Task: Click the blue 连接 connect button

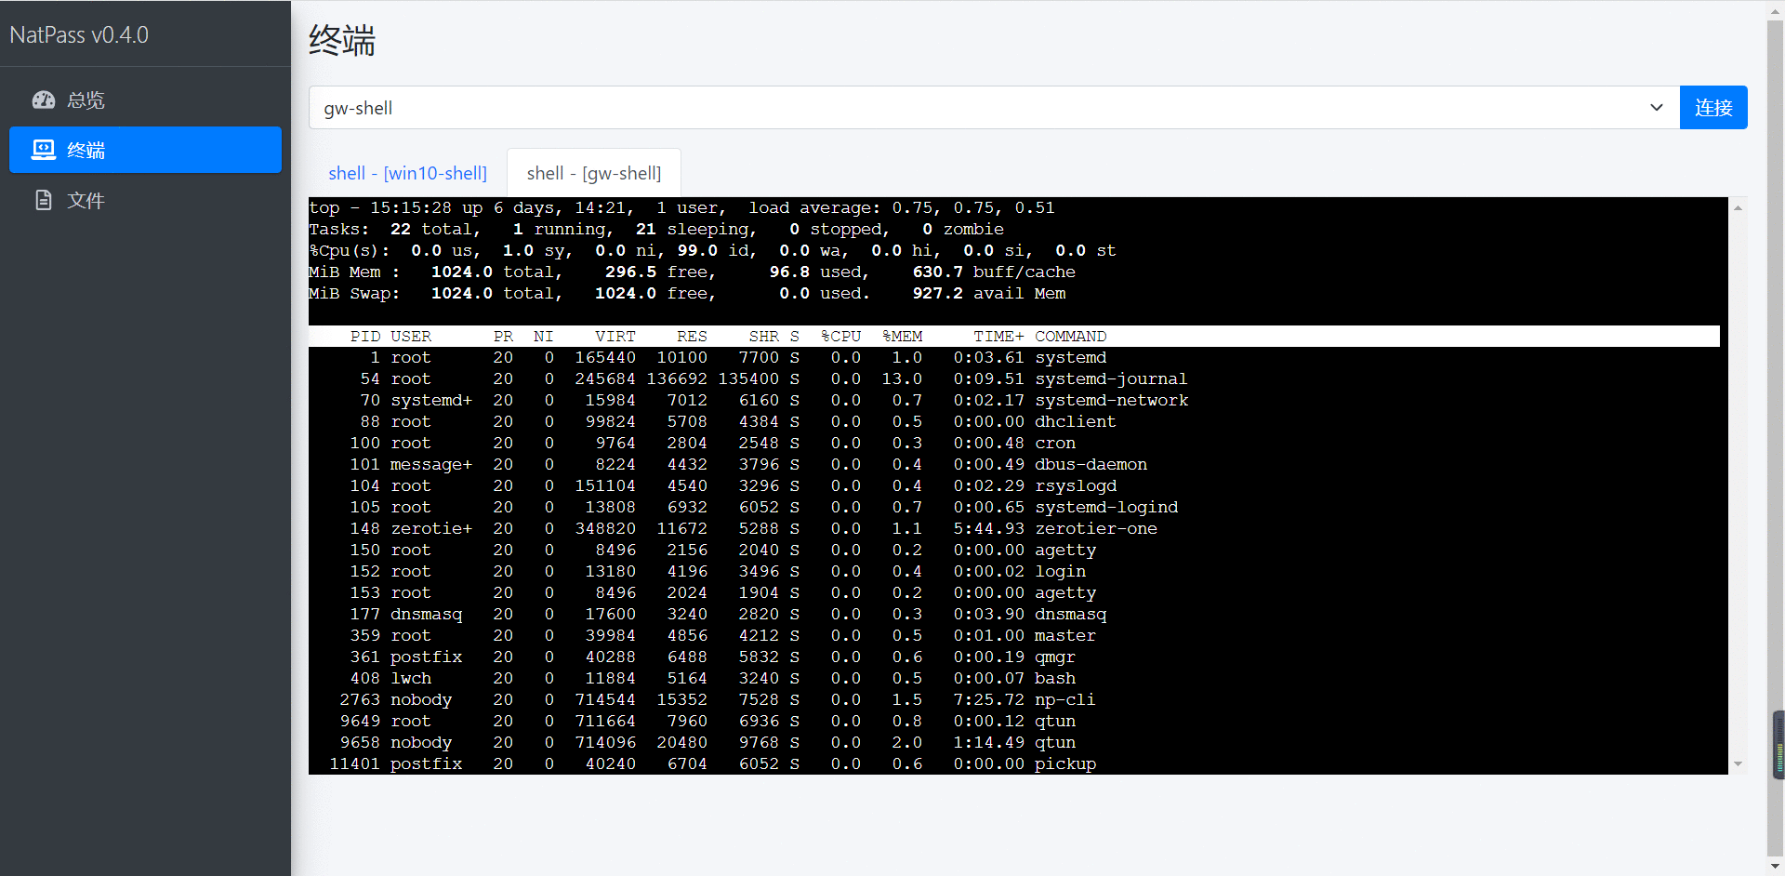Action: (x=1713, y=108)
